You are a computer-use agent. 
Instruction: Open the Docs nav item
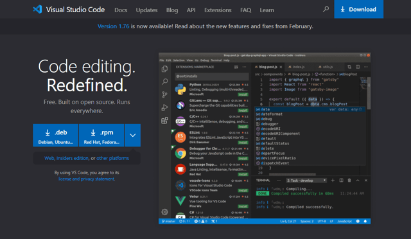(121, 10)
